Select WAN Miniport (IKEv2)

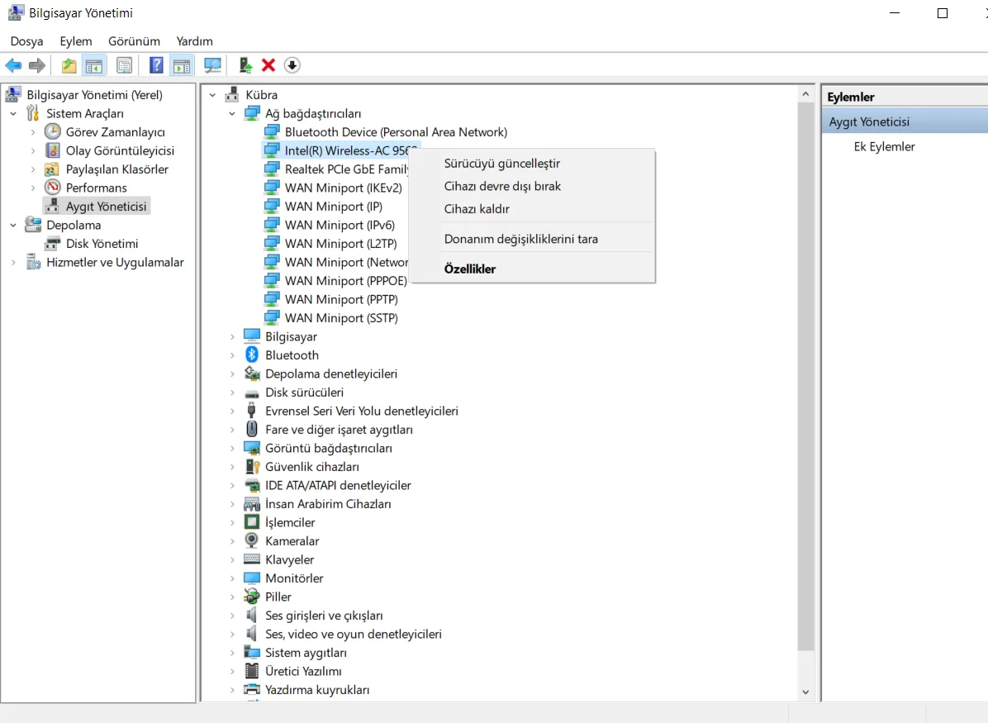(x=344, y=188)
